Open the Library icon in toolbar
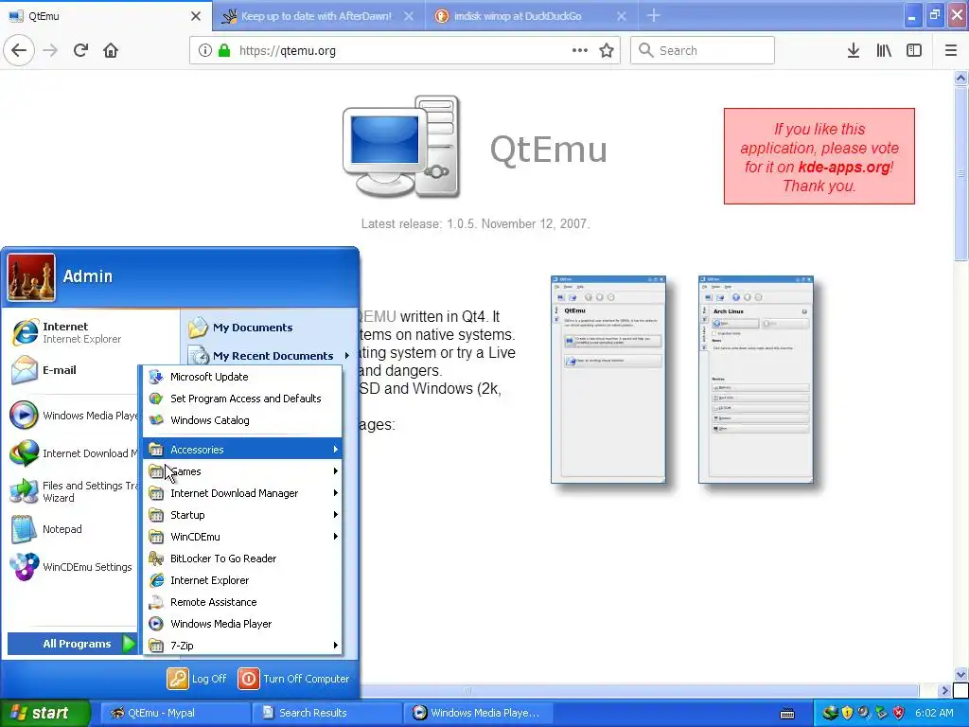Screen dimensions: 969x727 [x=885, y=51]
